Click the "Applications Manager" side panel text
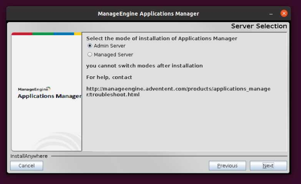 [49, 96]
